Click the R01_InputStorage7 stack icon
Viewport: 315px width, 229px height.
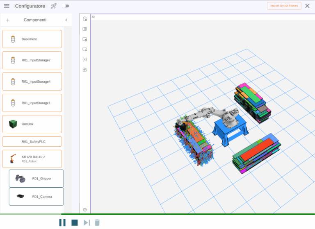(x=13, y=60)
